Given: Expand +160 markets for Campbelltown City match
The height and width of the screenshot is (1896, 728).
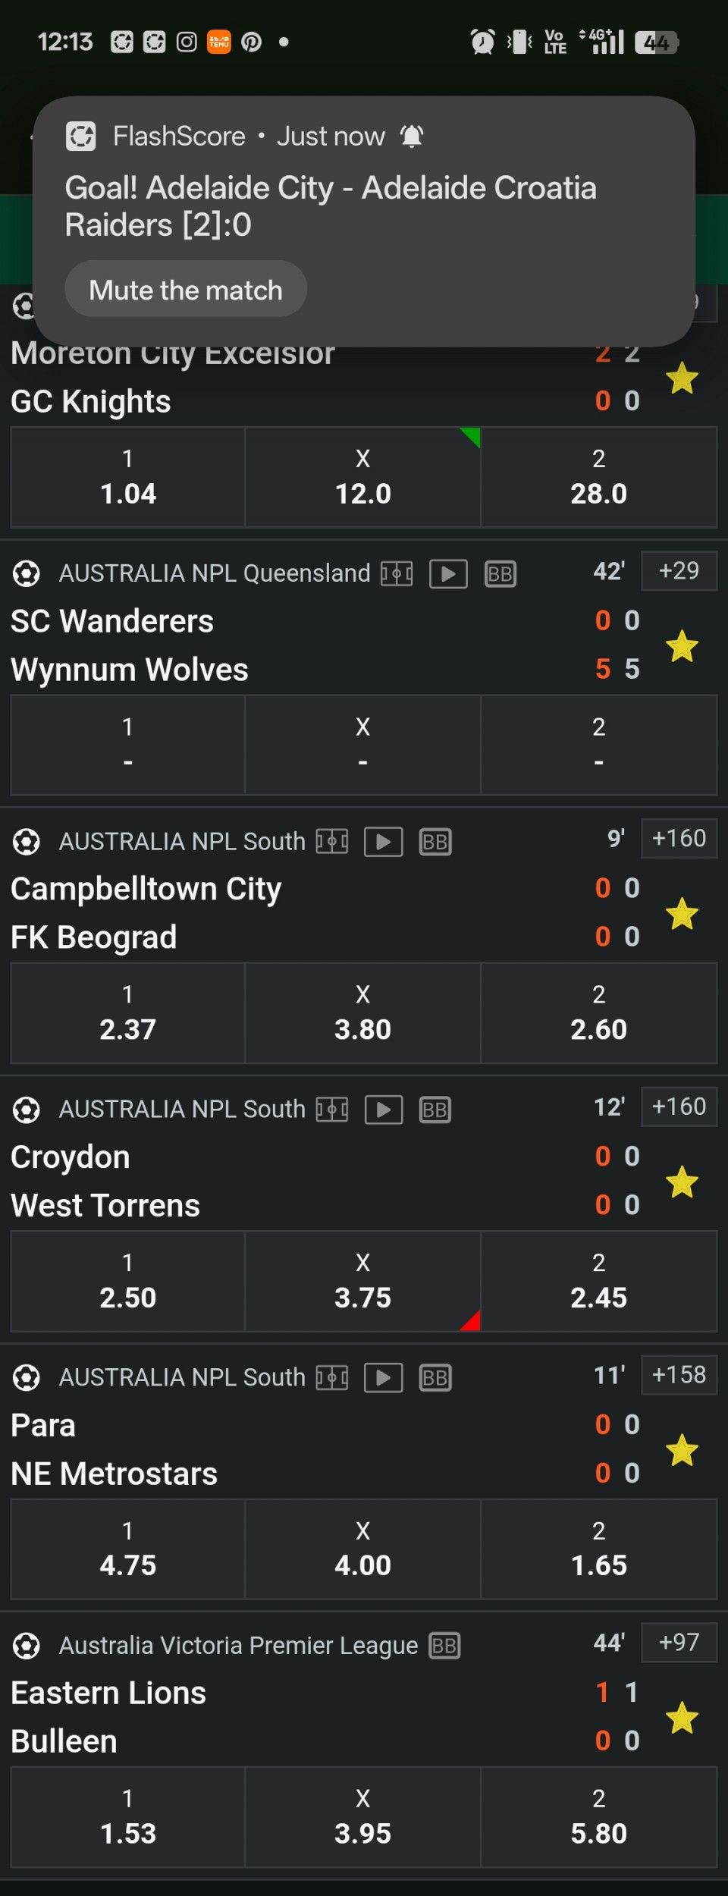Looking at the screenshot, I should (679, 838).
